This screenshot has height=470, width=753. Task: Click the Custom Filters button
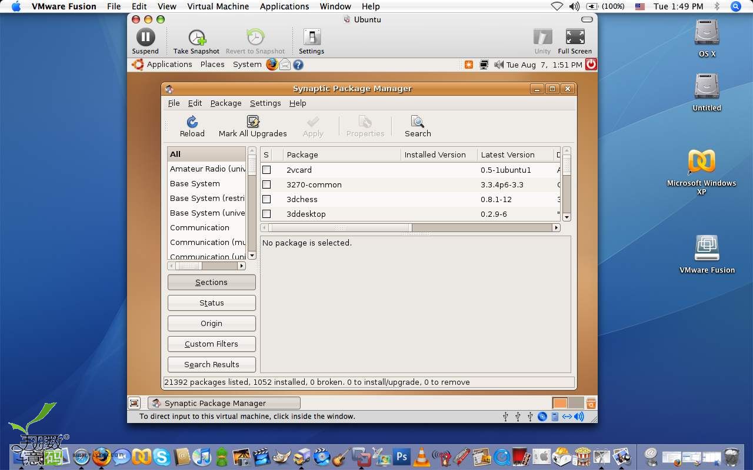[211, 344]
